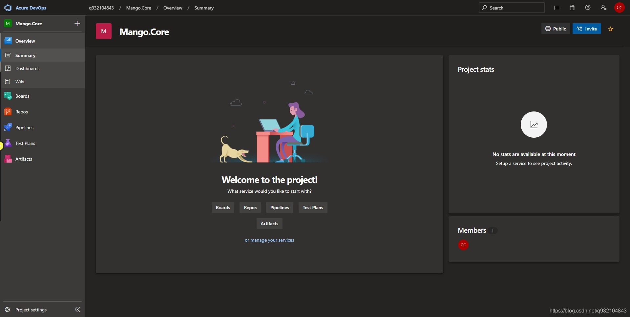The width and height of the screenshot is (630, 317).
Task: Open the Help question mark icon
Action: (x=588, y=8)
